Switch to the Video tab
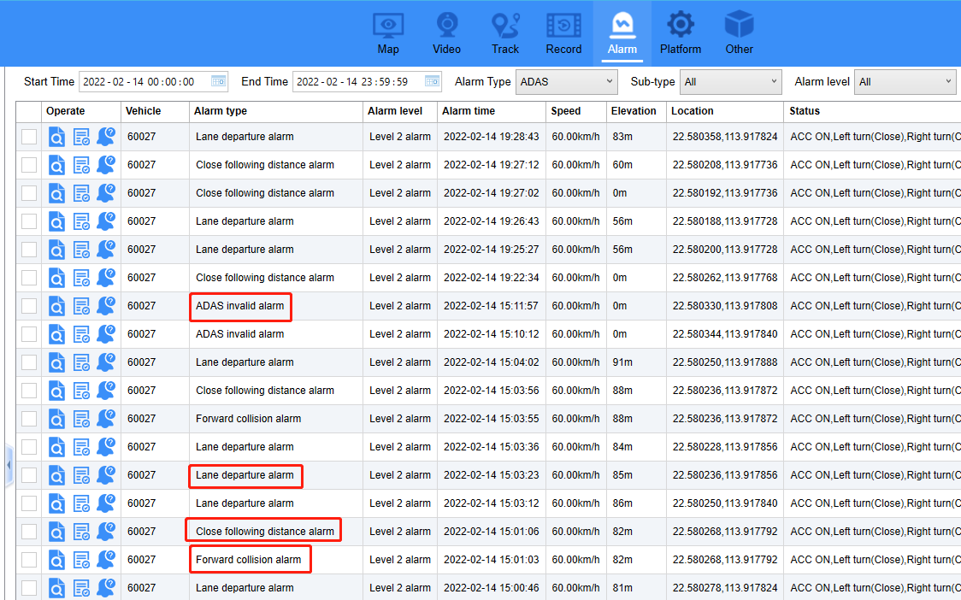The height and width of the screenshot is (600, 961). [x=446, y=33]
